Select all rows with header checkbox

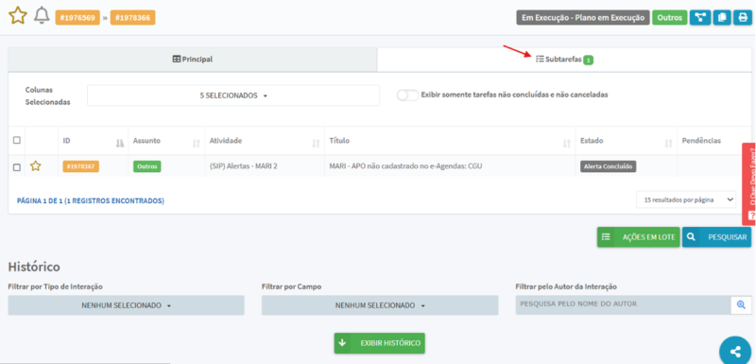pos(17,140)
